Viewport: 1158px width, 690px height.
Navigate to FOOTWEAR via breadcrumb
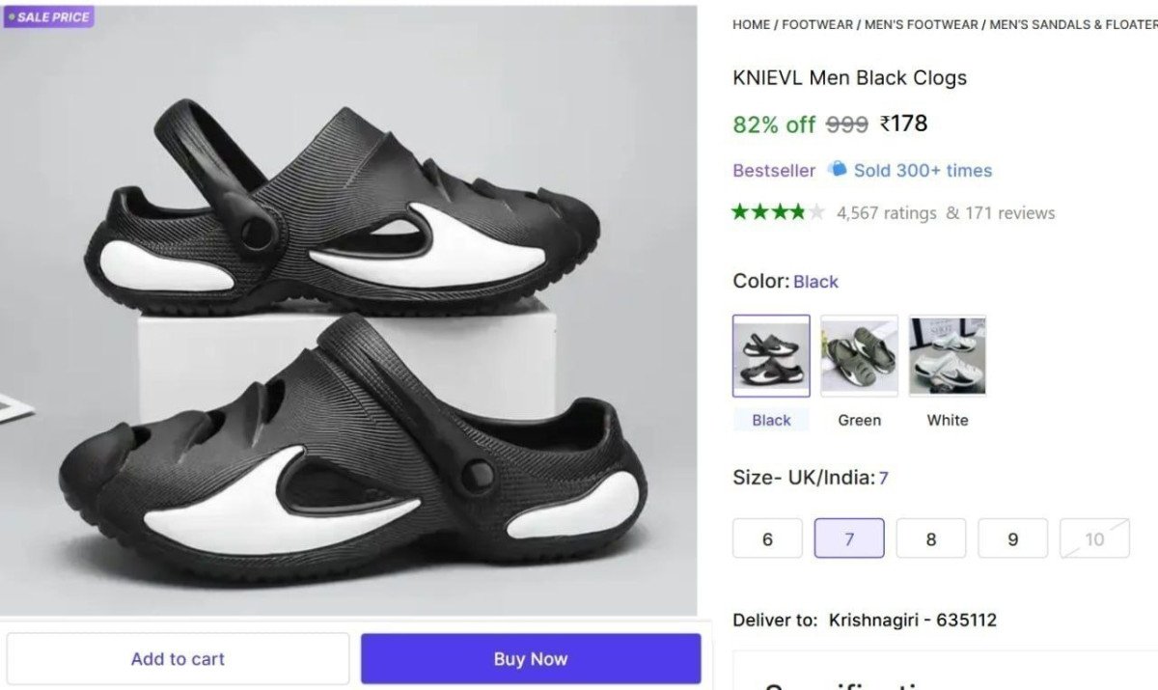click(x=816, y=24)
